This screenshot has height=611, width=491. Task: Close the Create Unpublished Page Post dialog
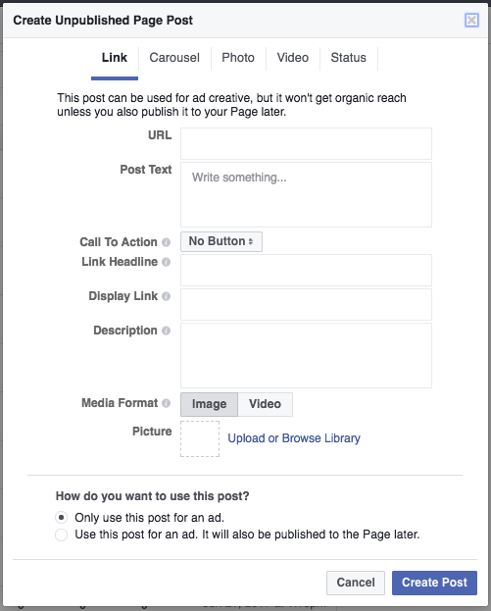click(x=471, y=20)
